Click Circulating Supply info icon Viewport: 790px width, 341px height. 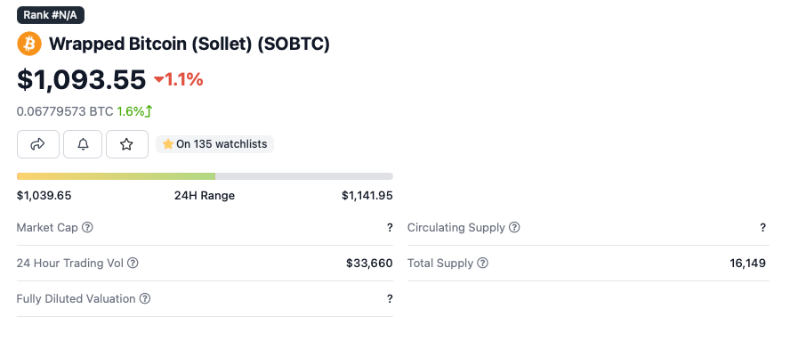coord(514,228)
